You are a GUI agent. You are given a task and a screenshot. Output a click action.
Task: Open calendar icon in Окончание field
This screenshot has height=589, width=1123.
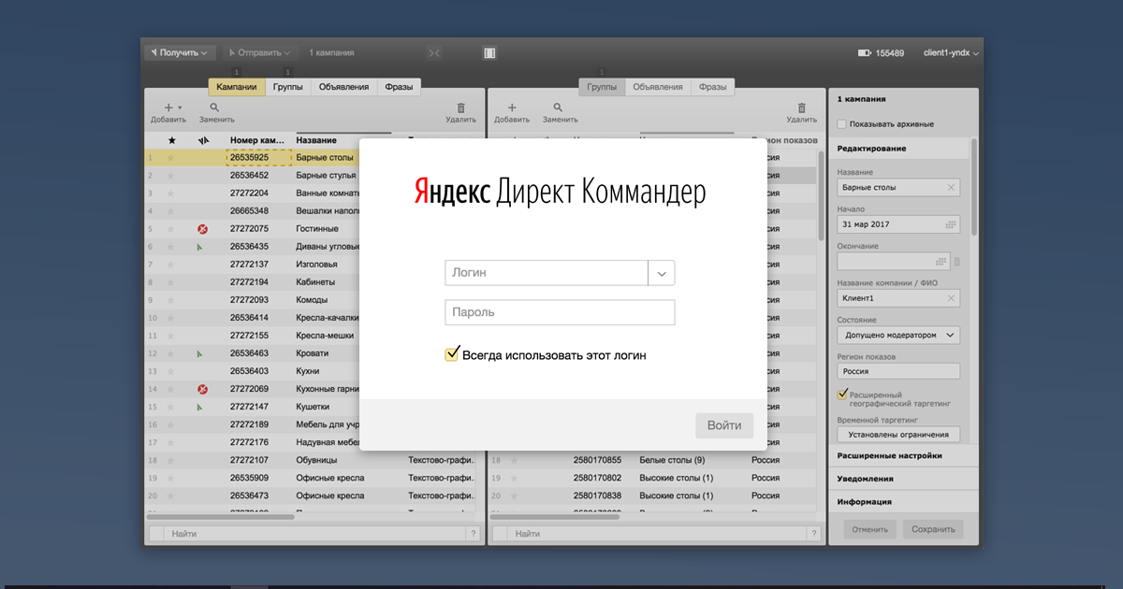tap(941, 261)
